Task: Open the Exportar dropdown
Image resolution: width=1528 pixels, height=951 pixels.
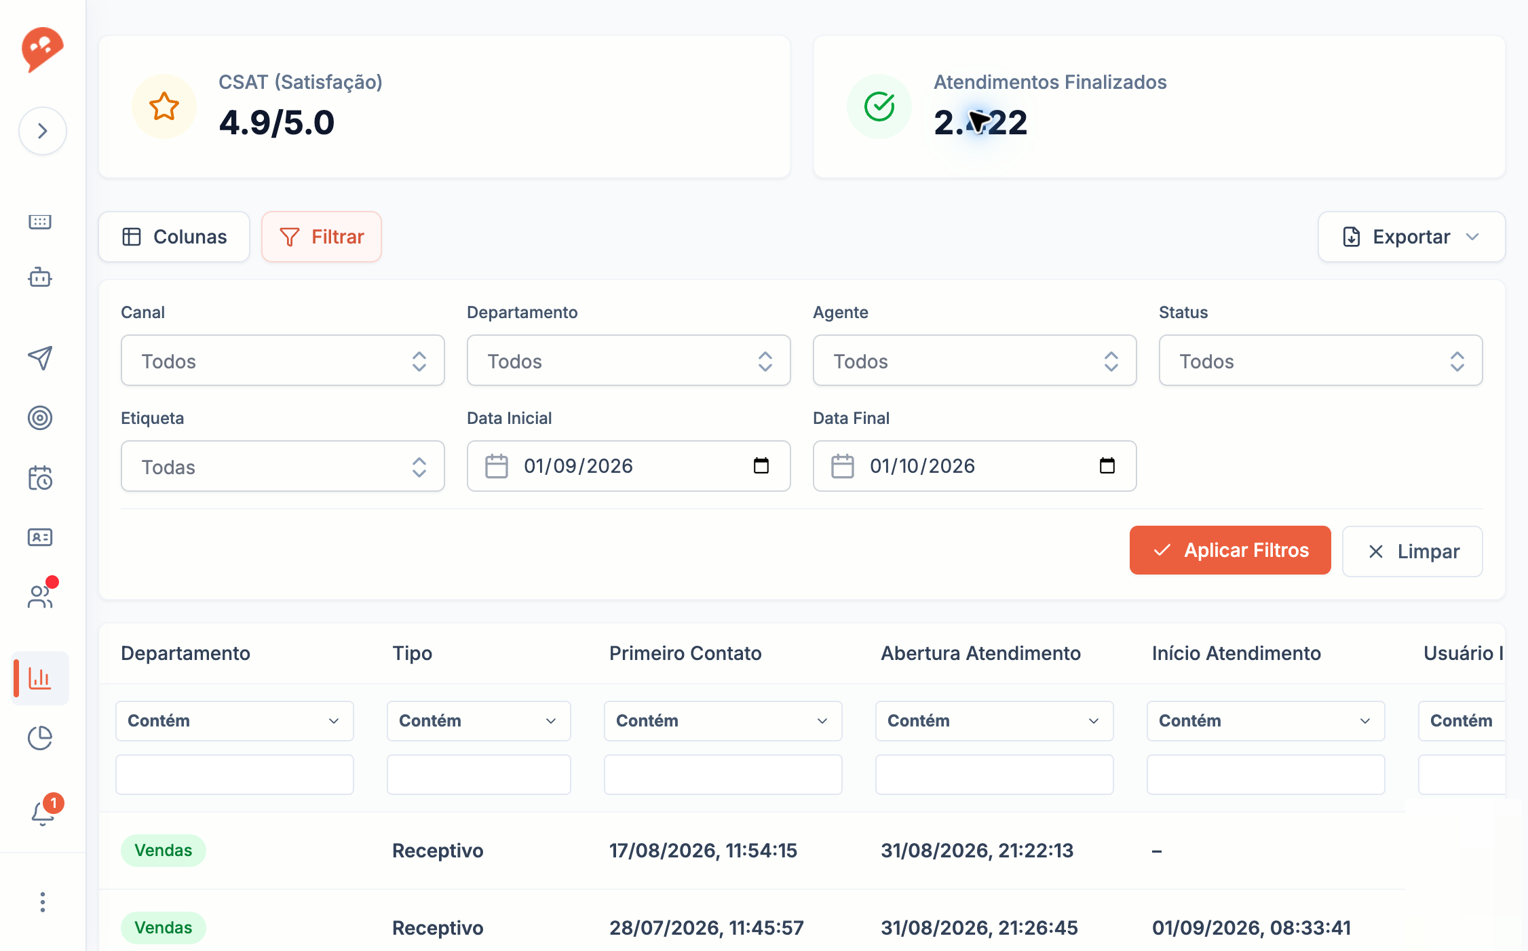Action: [1411, 237]
